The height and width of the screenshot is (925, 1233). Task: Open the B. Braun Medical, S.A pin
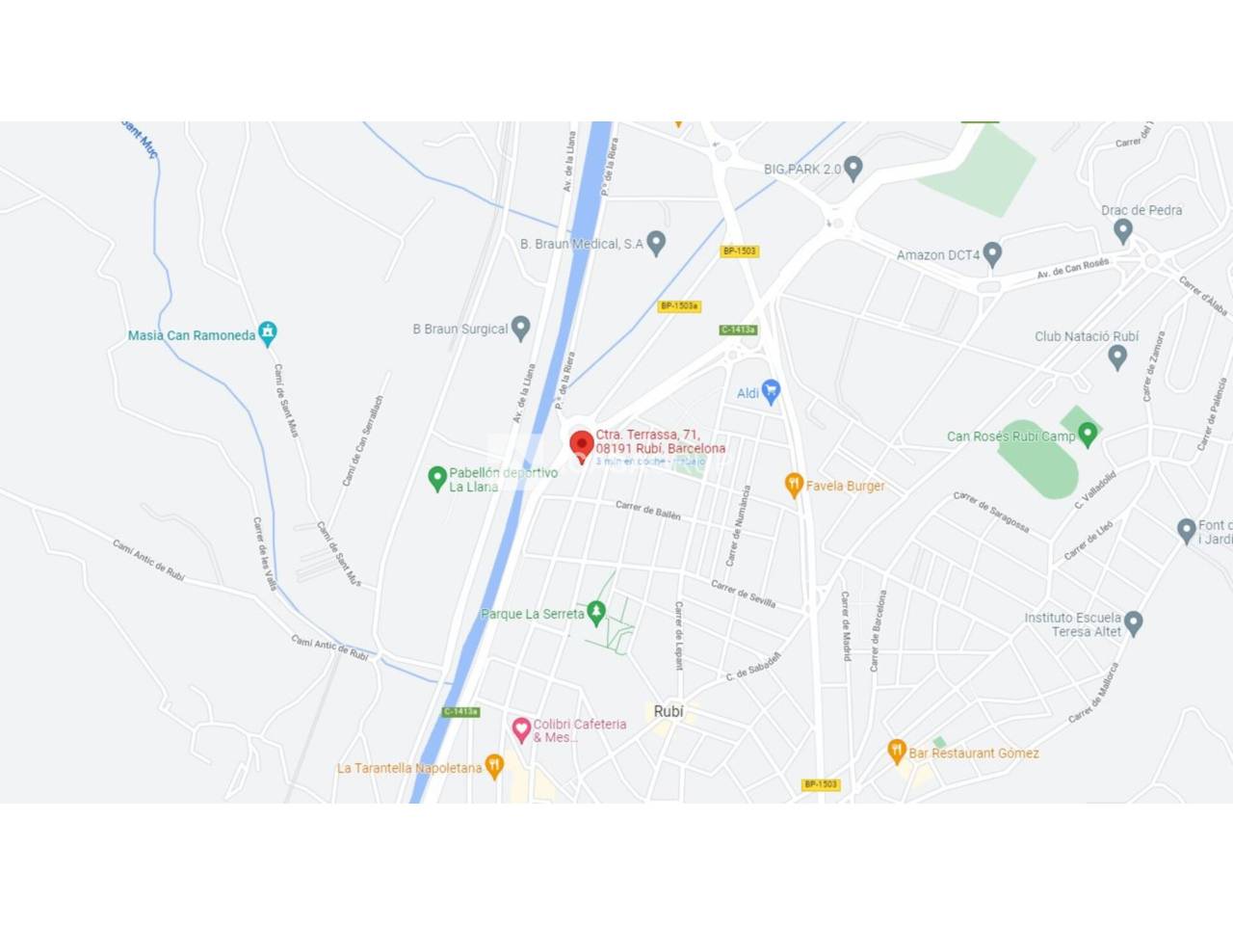[656, 243]
